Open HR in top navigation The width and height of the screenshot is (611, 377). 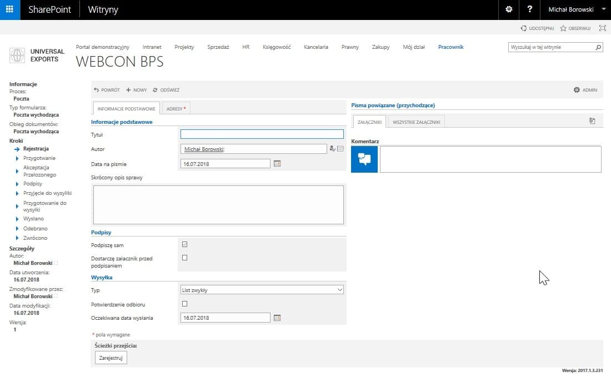click(246, 47)
